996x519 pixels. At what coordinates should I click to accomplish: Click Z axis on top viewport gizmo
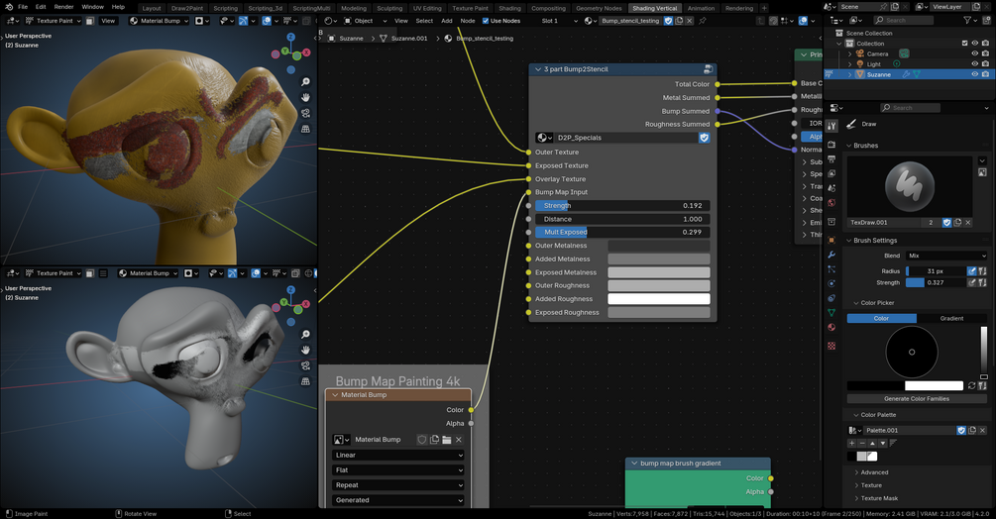pyautogui.click(x=291, y=38)
